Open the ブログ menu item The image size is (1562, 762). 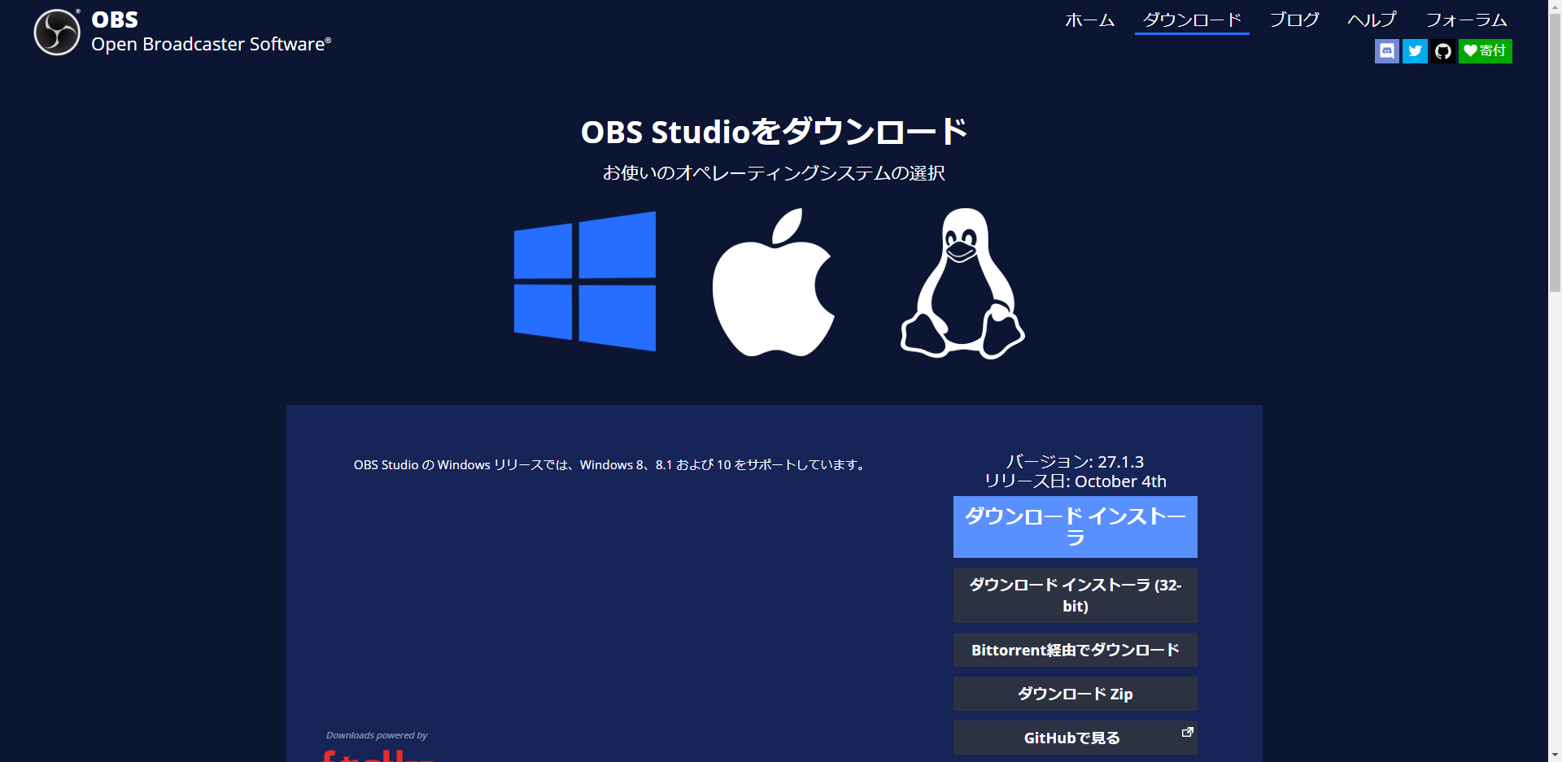[1294, 20]
